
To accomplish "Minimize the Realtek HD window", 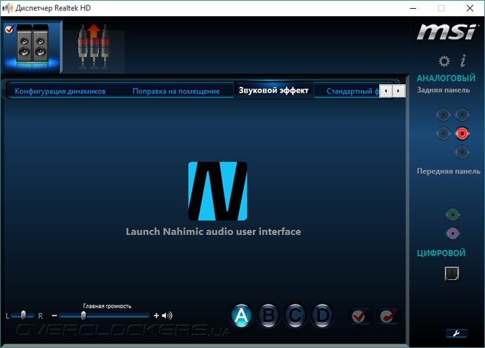I will point(413,8).
